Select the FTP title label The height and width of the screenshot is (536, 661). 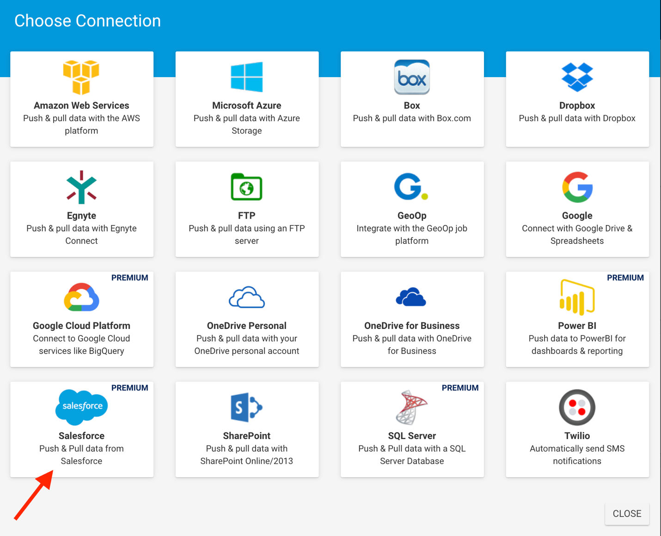pos(247,215)
